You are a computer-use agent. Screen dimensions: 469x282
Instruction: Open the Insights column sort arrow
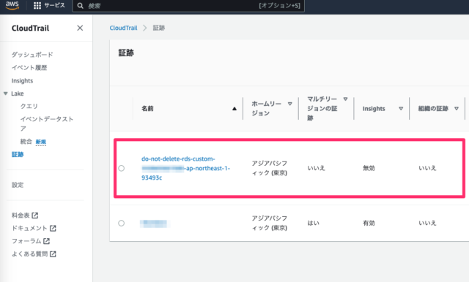[x=401, y=109]
